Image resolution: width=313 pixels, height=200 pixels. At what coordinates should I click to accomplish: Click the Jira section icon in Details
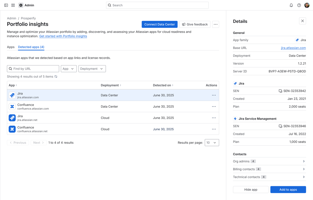235,83
